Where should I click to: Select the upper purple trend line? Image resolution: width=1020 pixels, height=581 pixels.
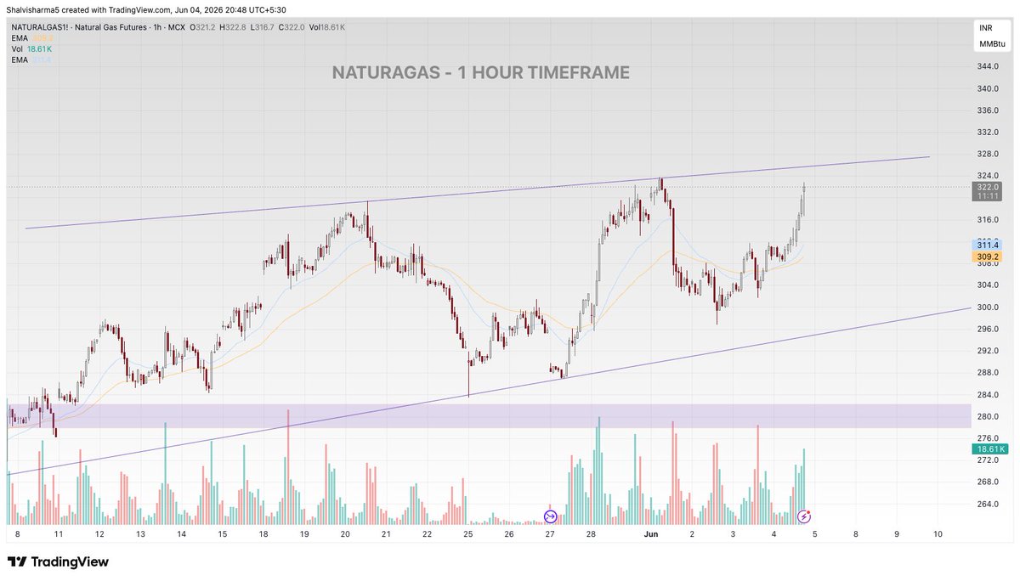(x=477, y=193)
